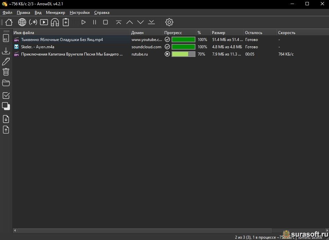
Task: Click the magnet torrent icon
Action: point(55,22)
